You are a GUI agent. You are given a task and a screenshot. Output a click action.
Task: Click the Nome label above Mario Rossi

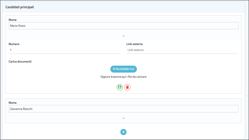pyautogui.click(x=13, y=20)
